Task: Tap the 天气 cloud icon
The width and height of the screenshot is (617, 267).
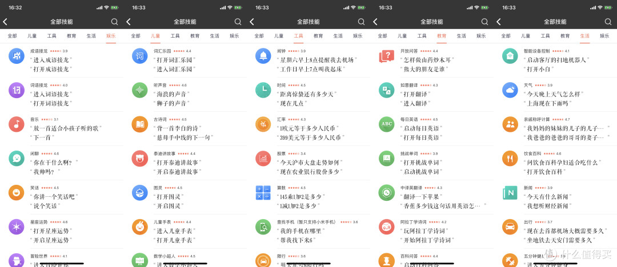Action: point(510,90)
